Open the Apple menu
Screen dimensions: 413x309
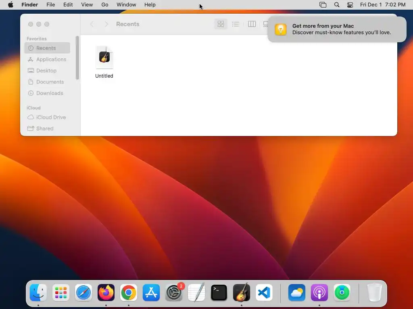pyautogui.click(x=10, y=5)
